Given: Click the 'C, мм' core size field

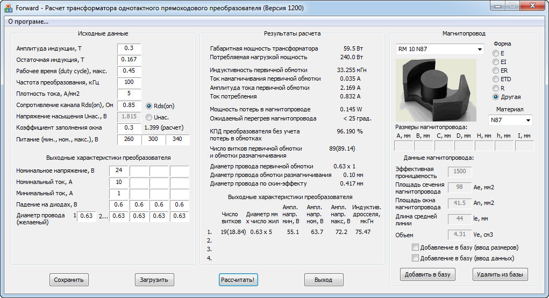Looking at the screenshot, I should (444, 146).
